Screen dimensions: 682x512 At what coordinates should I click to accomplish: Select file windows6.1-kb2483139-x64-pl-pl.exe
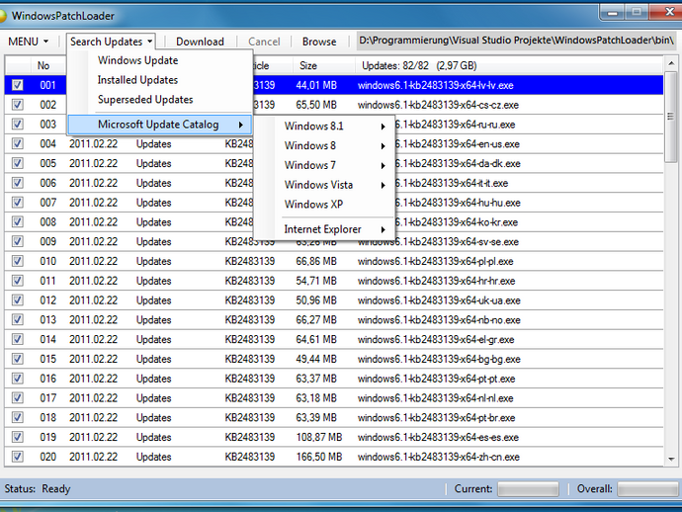(x=435, y=261)
